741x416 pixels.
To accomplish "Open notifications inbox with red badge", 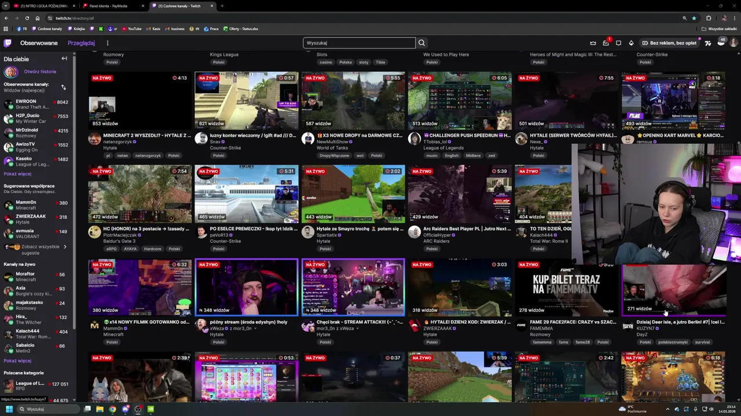I will click(606, 43).
